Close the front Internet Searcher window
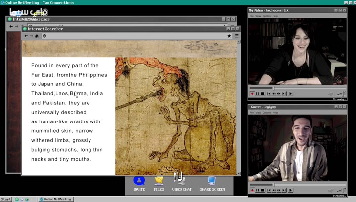 (237, 29)
